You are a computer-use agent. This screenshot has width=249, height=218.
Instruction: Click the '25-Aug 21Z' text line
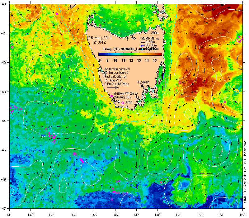113,80
